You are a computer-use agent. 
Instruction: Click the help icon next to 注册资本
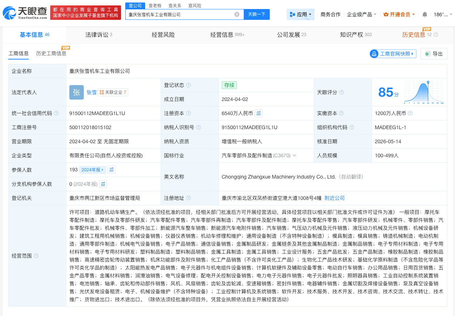coord(188,113)
